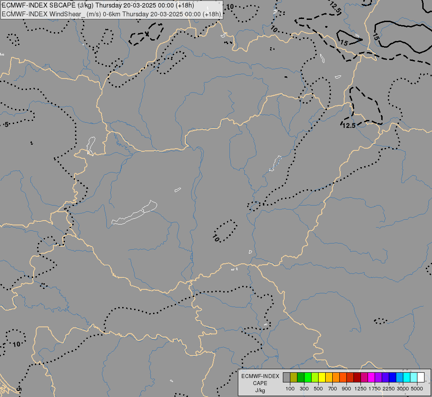Image resolution: width=432 pixels, height=397 pixels.
Task: Click the sky blue swatch left of the 3000 tick
Action: point(399,378)
